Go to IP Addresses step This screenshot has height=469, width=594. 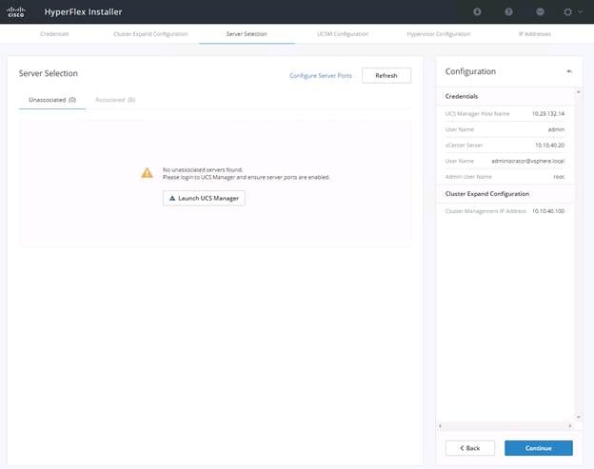pos(535,34)
